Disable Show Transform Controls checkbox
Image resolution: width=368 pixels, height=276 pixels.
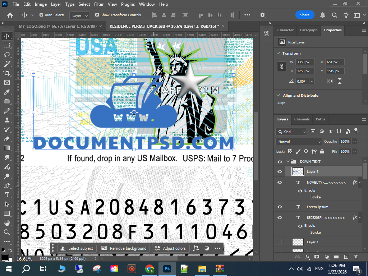(x=97, y=15)
